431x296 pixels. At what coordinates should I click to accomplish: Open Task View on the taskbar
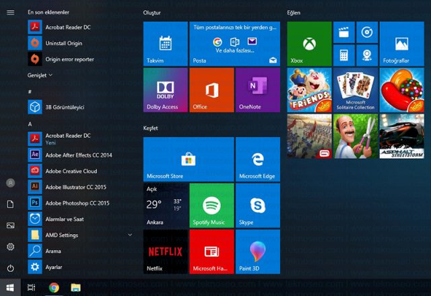click(x=32, y=287)
